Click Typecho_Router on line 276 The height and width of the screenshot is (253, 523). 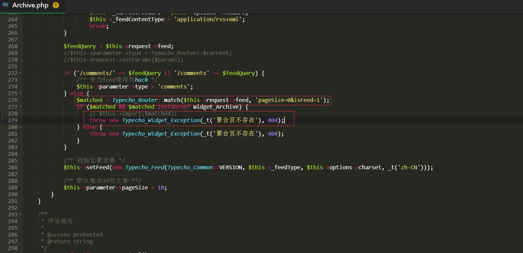(x=135, y=100)
